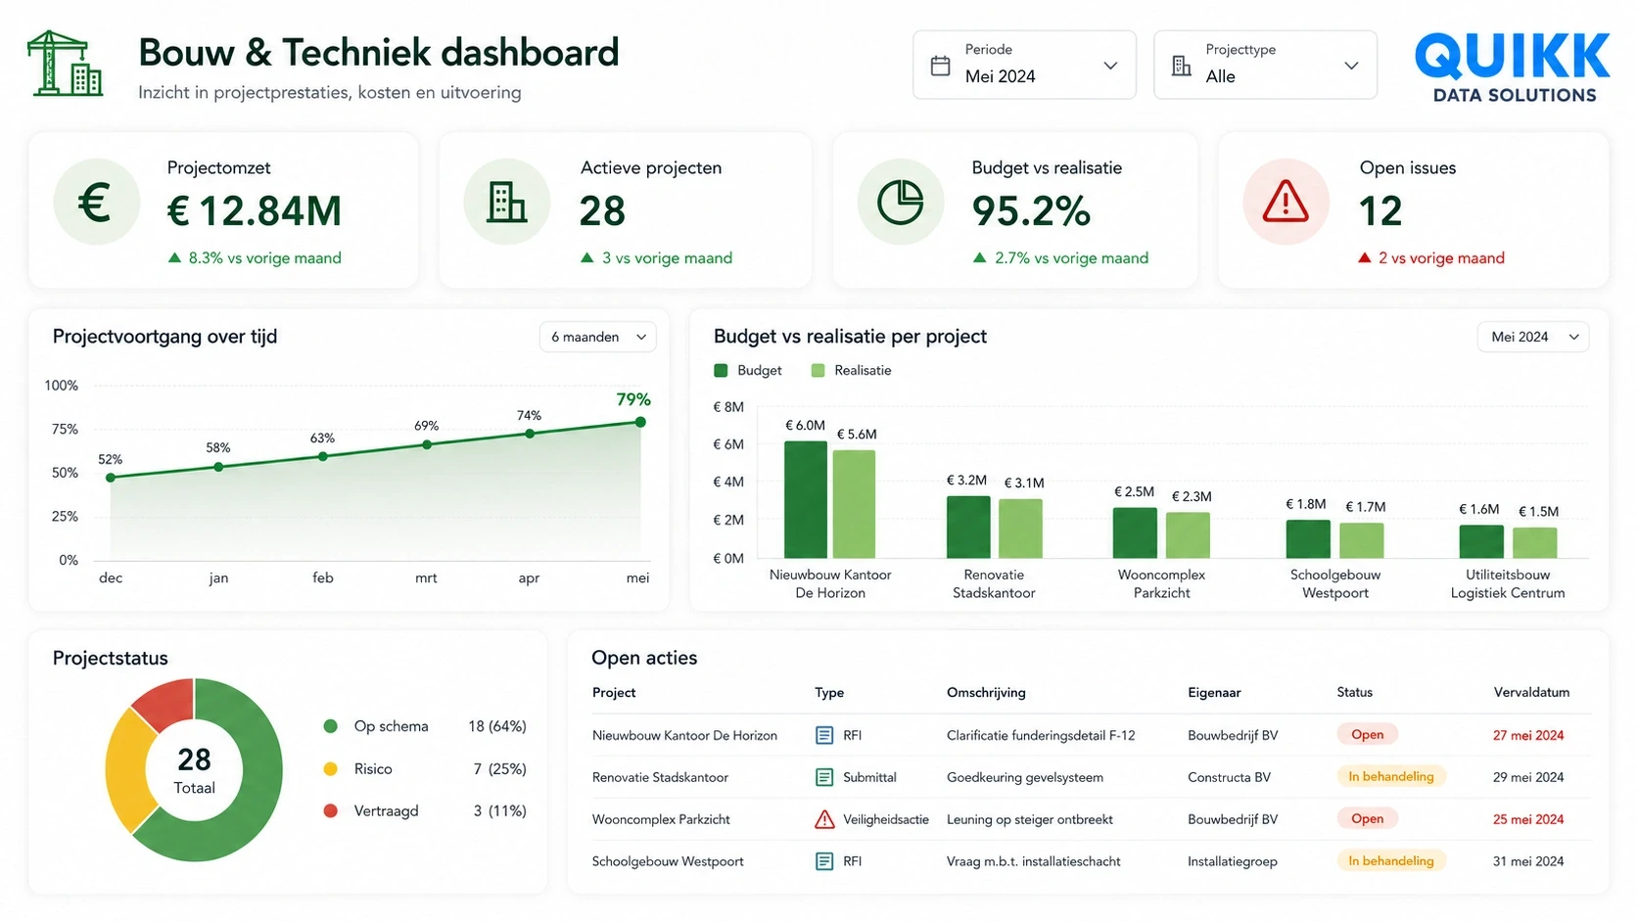The height and width of the screenshot is (921, 1637).
Task: Open the Periode dropdown showing Mei 2024
Action: coord(1024,65)
